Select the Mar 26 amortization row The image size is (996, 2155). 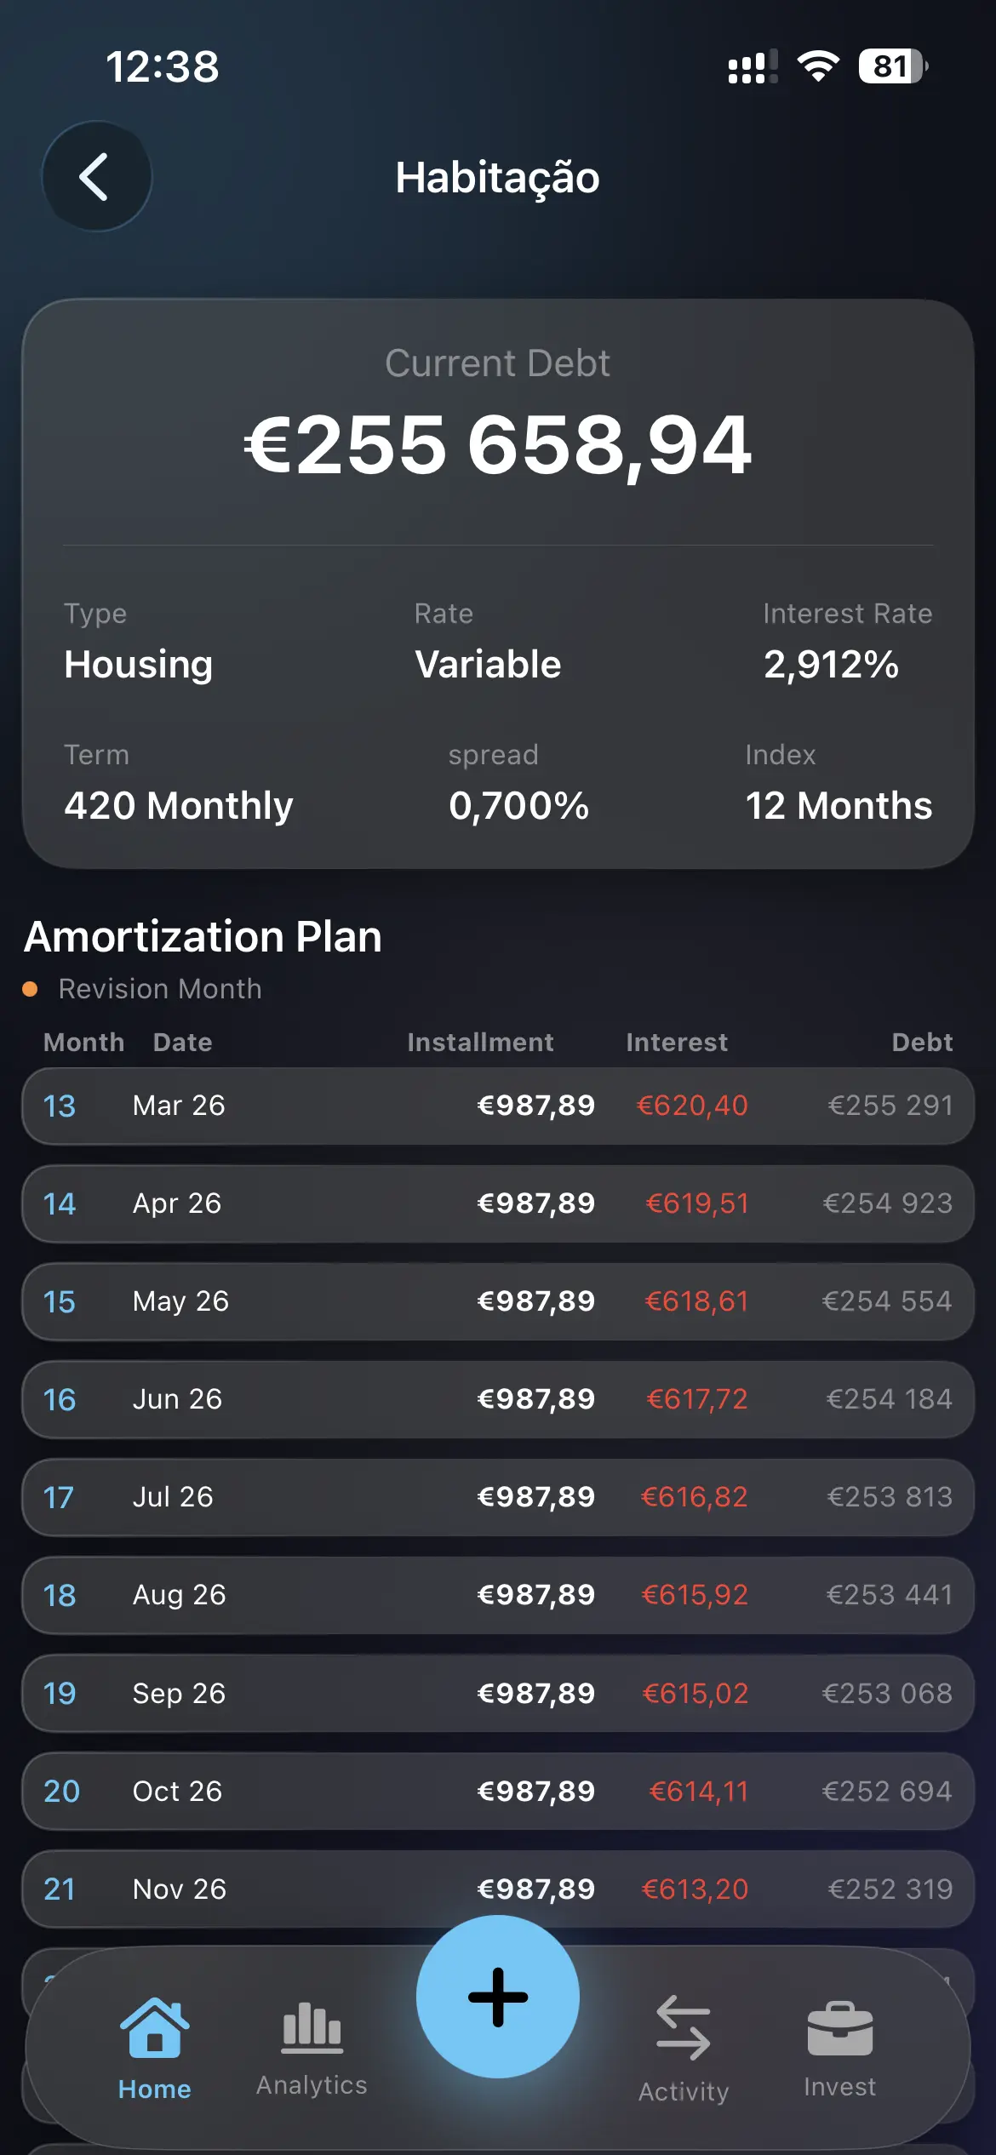pos(498,1106)
